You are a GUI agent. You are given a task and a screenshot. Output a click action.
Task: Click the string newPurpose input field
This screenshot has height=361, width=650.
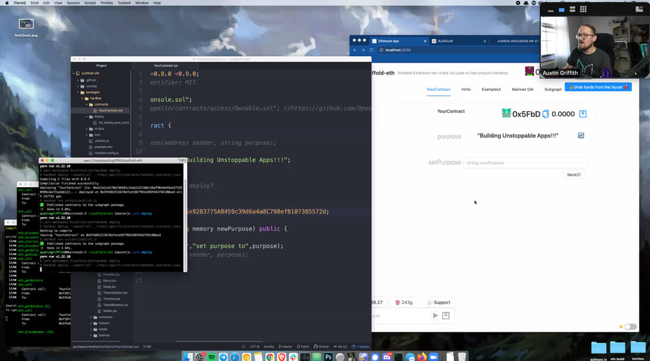[x=525, y=163]
